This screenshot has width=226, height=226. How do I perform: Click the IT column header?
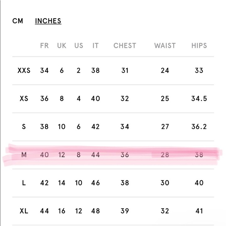coord(95,46)
